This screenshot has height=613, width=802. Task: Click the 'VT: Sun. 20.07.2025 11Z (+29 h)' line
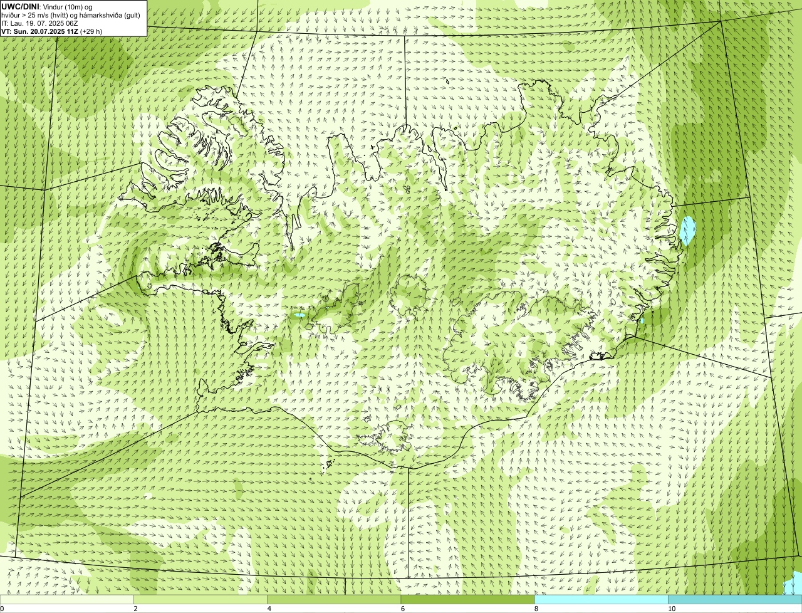[51, 31]
